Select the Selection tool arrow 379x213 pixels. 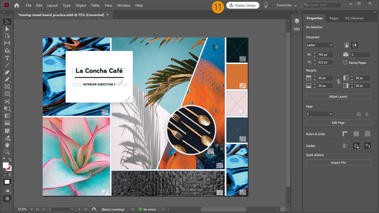(7, 22)
